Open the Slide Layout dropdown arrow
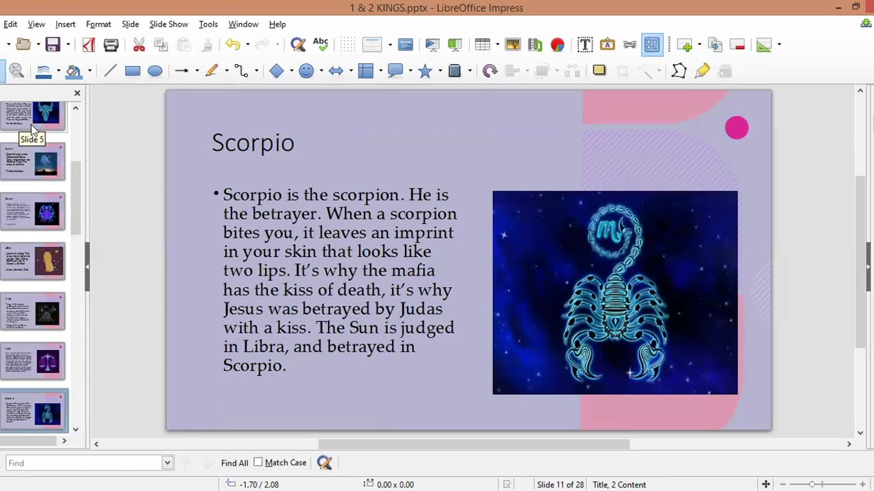874x491 pixels. pos(778,45)
